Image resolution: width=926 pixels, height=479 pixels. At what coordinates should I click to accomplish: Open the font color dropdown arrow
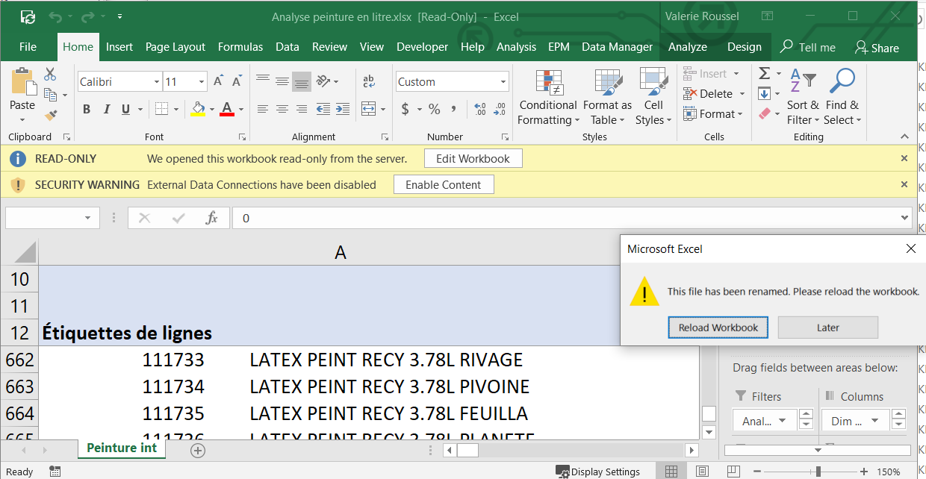[240, 110]
